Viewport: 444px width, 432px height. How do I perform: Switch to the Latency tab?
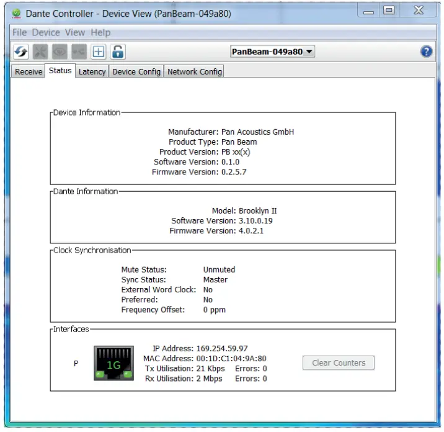coord(92,71)
